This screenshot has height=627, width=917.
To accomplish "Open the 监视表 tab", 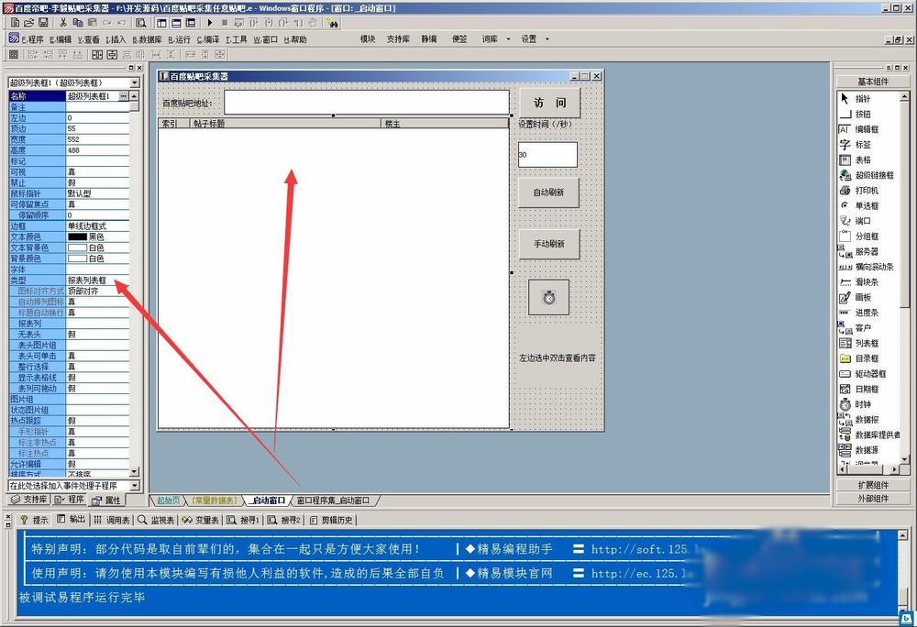I will [x=156, y=520].
